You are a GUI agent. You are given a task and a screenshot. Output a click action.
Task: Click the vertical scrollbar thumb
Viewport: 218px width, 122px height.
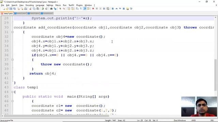pos(215,75)
